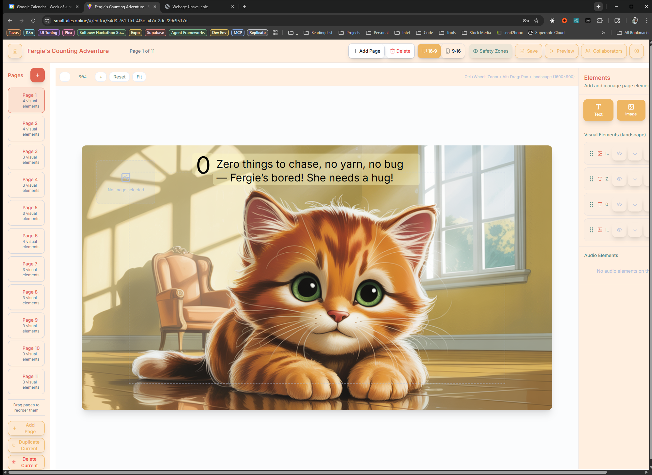Viewport: 652px width, 475px height.
Task: Click the plus zoom-in button
Action: [x=101, y=77]
